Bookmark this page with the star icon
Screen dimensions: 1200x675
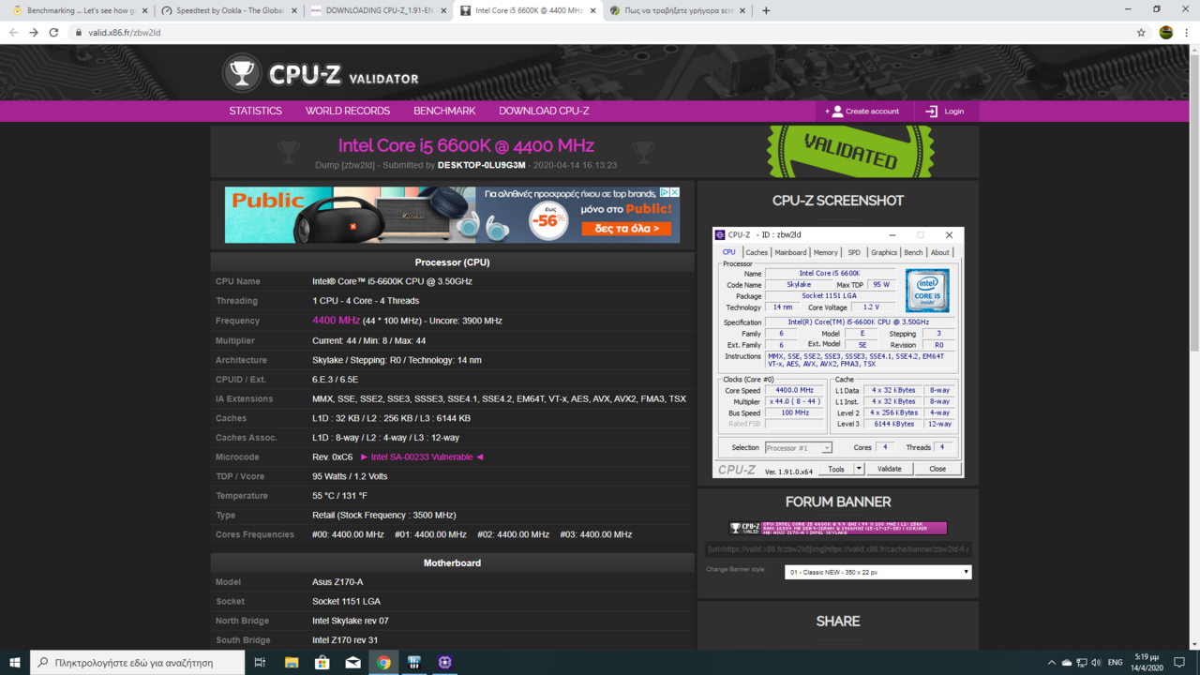(x=1141, y=32)
